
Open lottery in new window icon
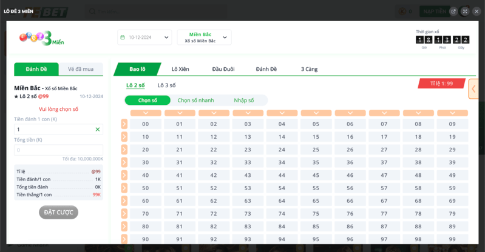453,12
